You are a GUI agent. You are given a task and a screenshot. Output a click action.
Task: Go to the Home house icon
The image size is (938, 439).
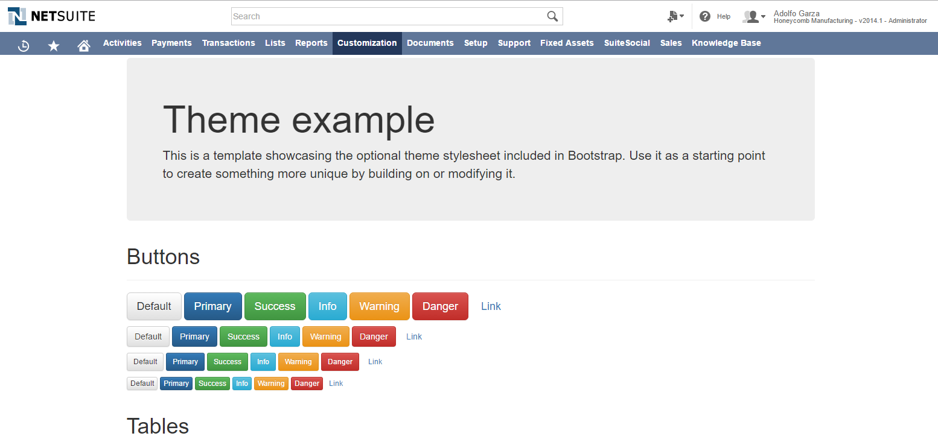pyautogui.click(x=84, y=45)
